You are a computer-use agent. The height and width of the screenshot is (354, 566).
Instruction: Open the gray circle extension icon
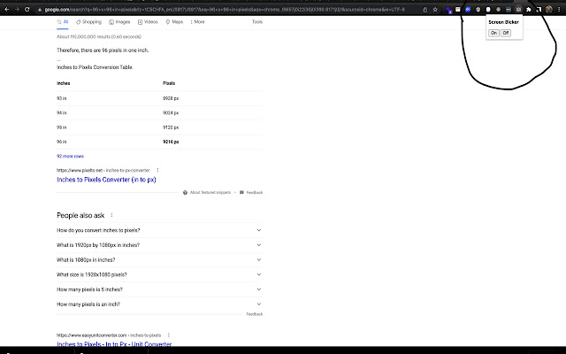[498, 10]
